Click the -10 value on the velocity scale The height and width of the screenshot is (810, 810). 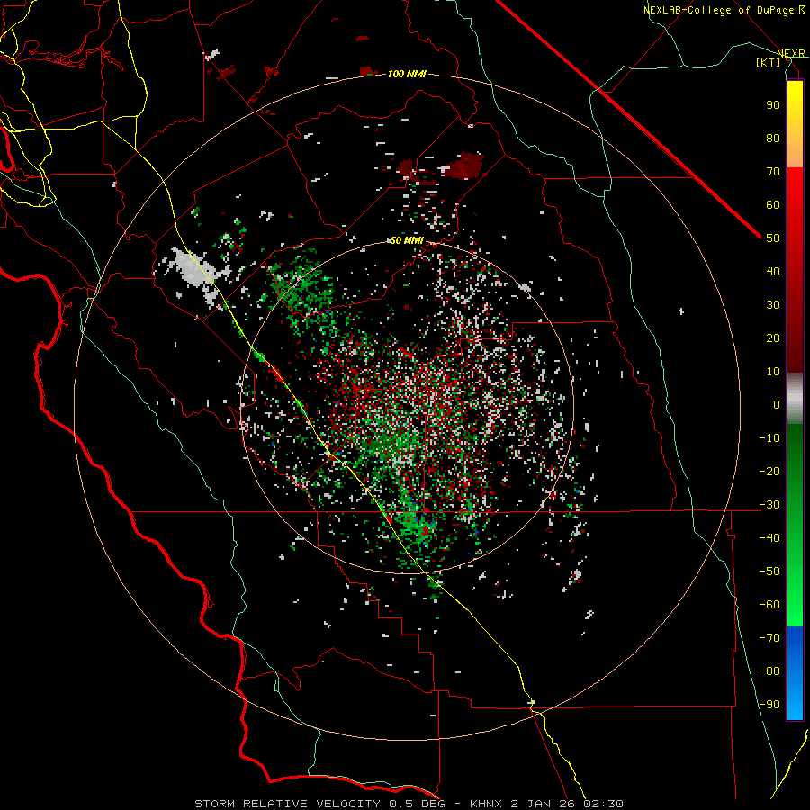coord(769,438)
